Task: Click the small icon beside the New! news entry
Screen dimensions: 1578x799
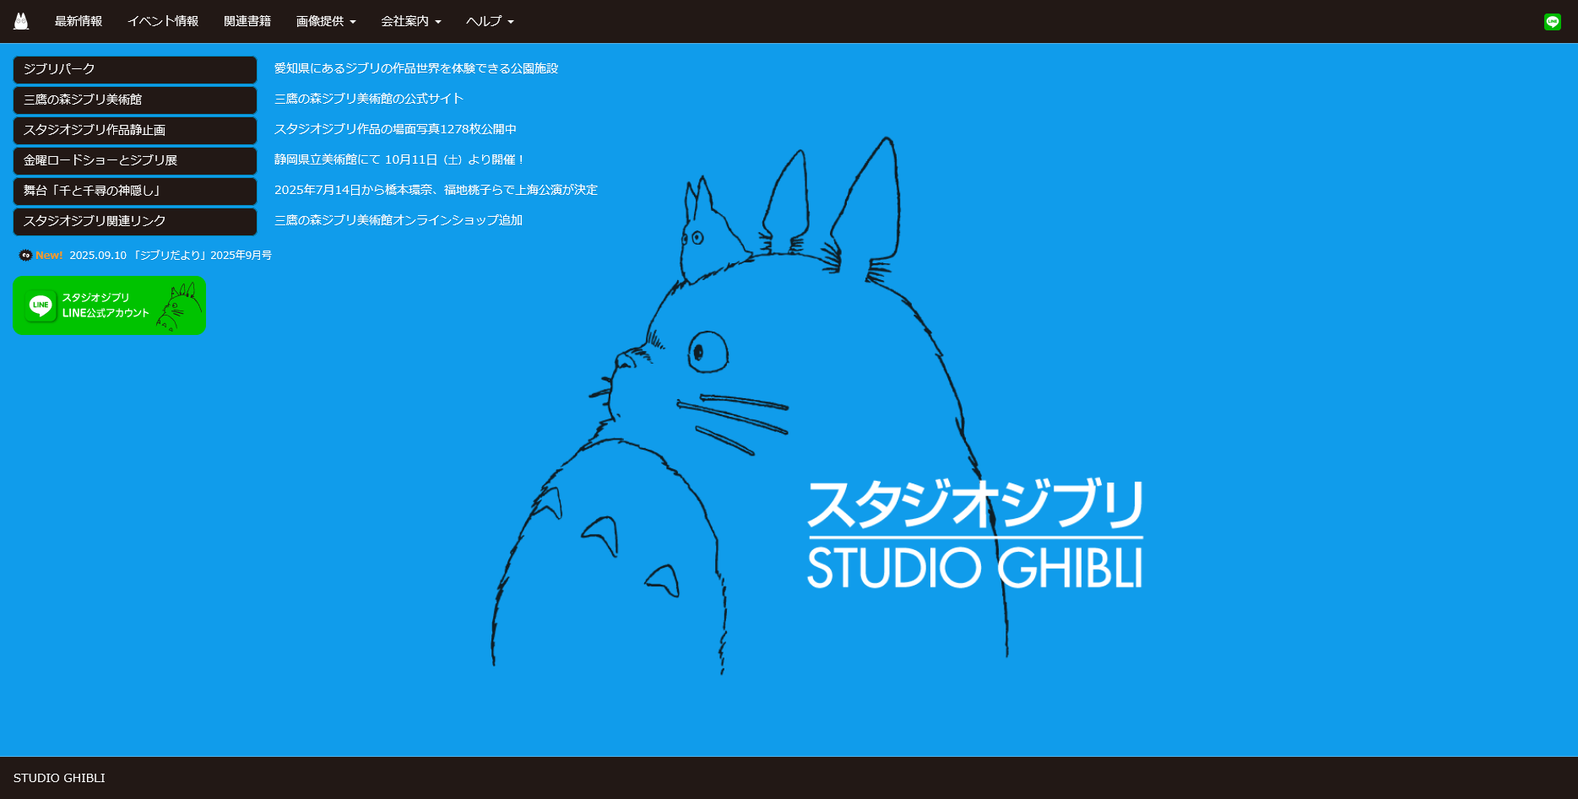Action: 24,254
